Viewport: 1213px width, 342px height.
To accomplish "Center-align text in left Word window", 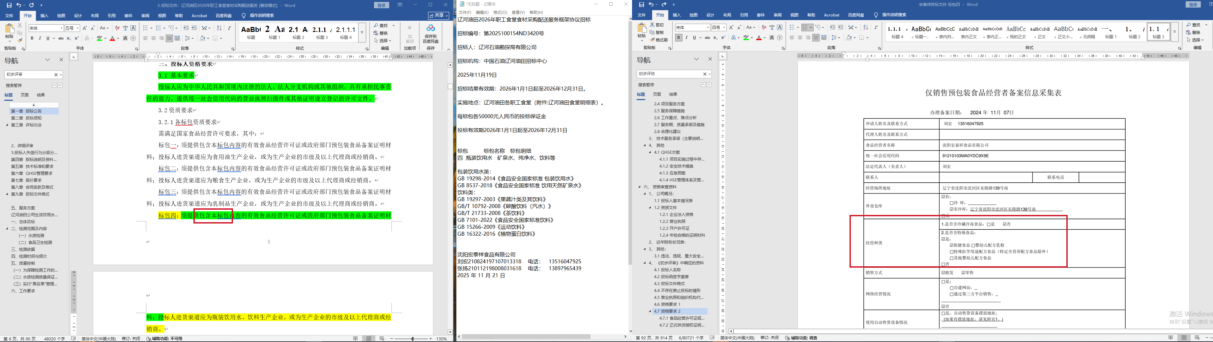I will 154,39.
